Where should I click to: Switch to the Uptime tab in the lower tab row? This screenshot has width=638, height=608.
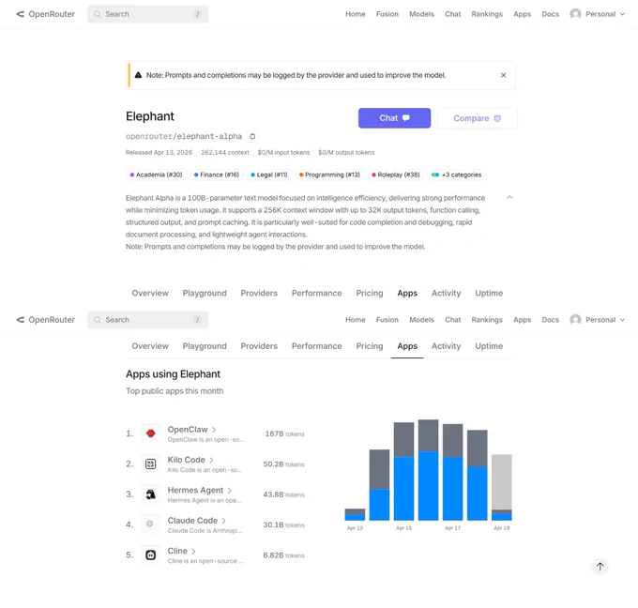click(489, 346)
